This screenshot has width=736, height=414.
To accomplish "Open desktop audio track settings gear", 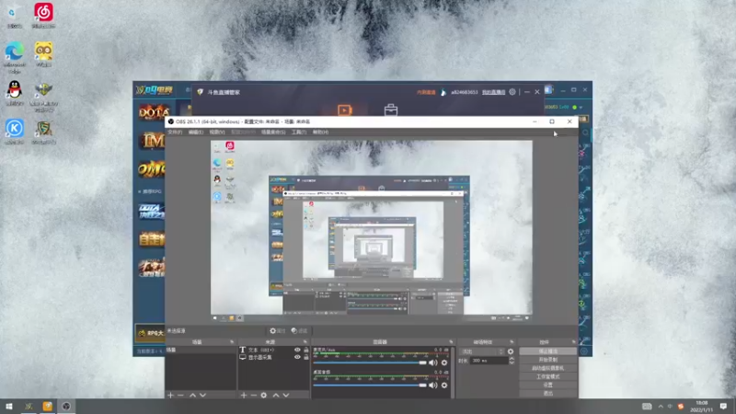I will (444, 385).
